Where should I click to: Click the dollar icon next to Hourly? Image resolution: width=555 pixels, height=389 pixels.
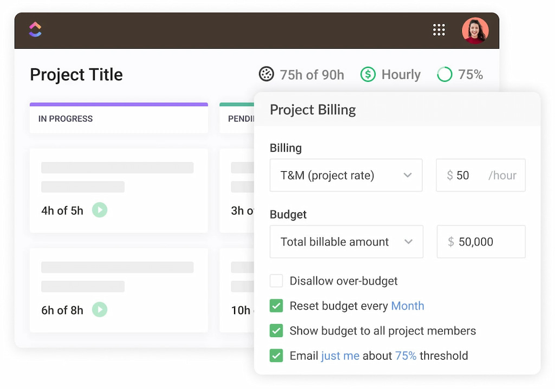tap(368, 74)
